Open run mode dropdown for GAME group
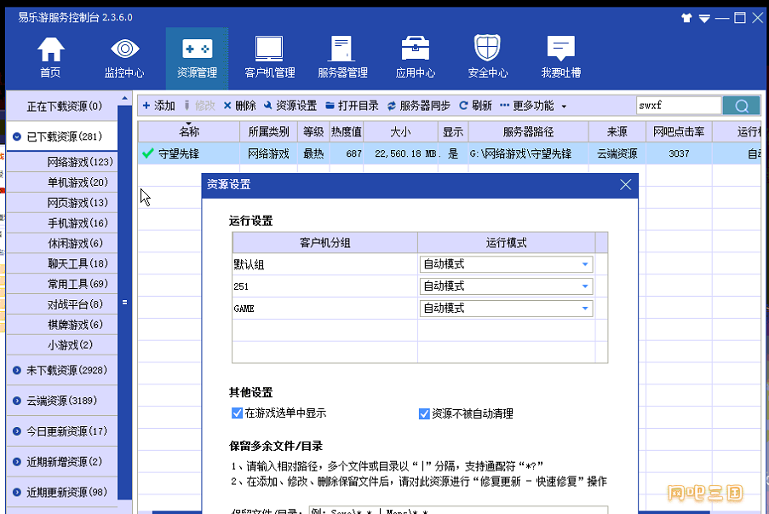Viewport: 769px width, 514px height. pyautogui.click(x=506, y=309)
